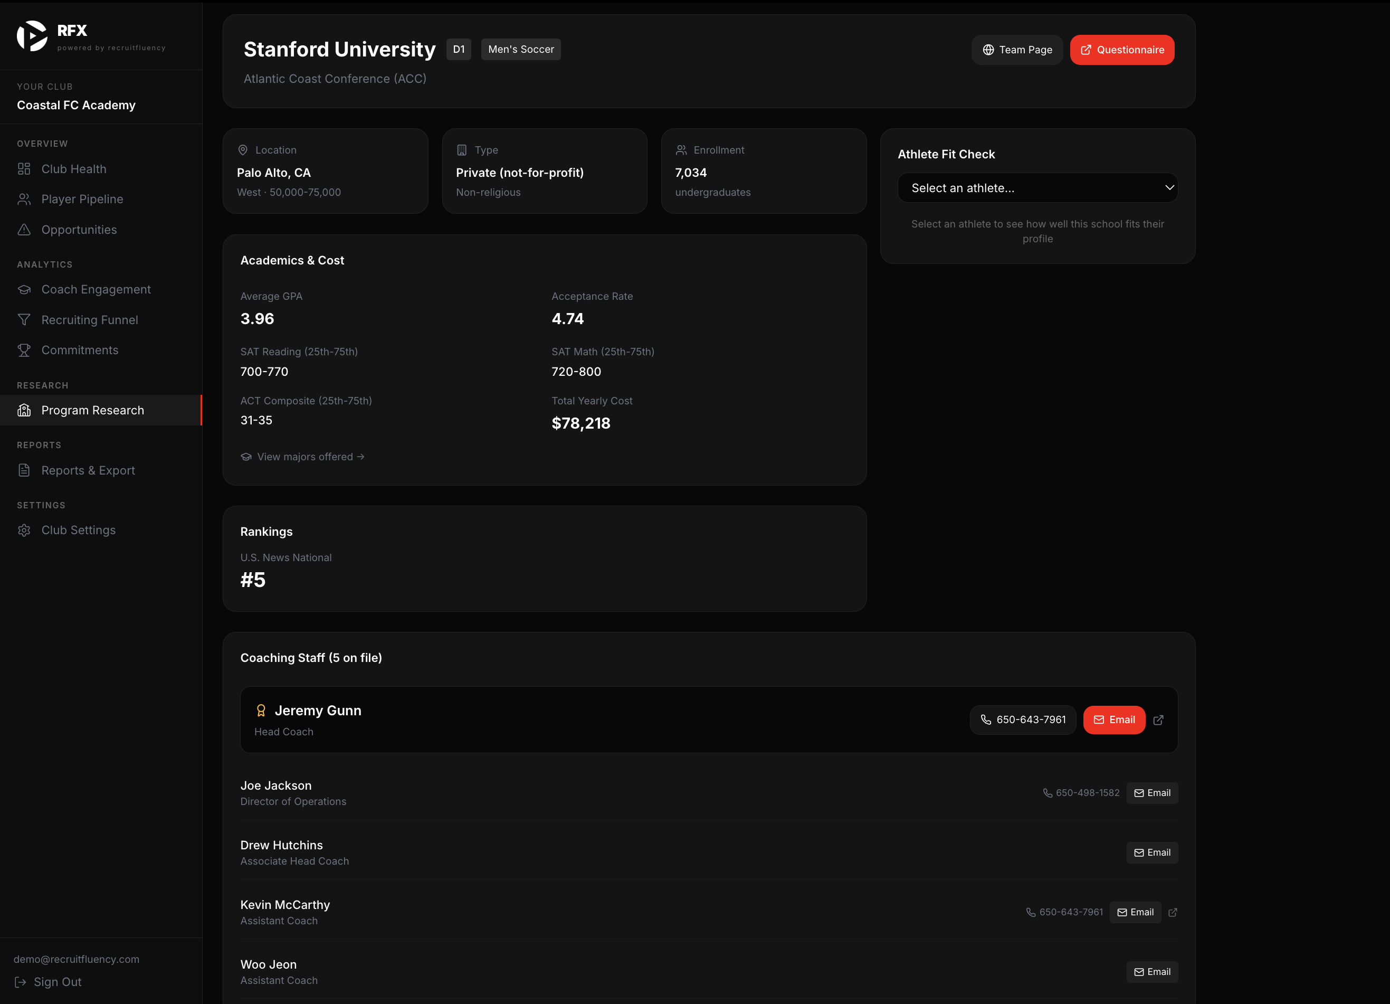
Task: Email head coach Jeremy Gunn
Action: pyautogui.click(x=1113, y=719)
